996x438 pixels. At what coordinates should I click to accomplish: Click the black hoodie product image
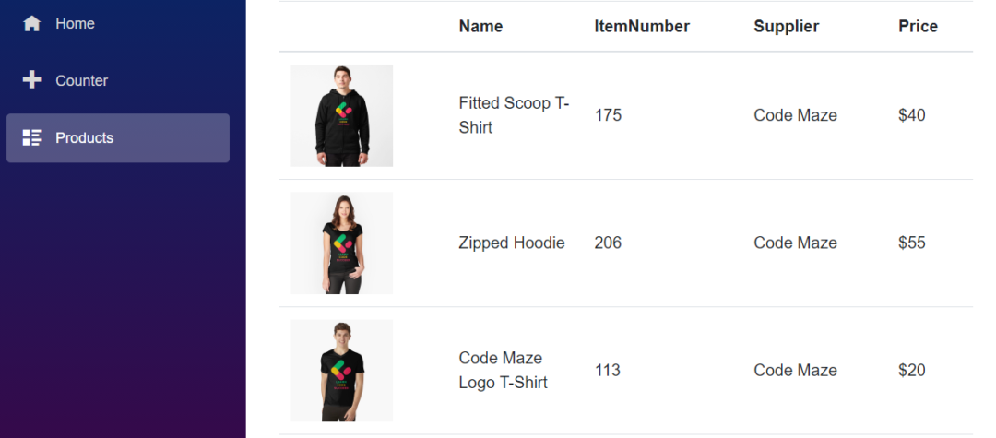tap(341, 115)
